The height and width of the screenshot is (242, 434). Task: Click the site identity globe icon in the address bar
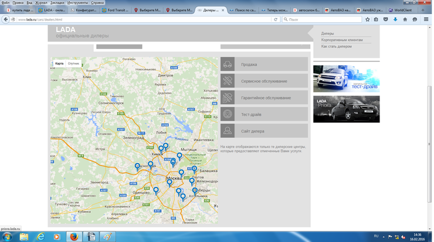click(x=13, y=20)
